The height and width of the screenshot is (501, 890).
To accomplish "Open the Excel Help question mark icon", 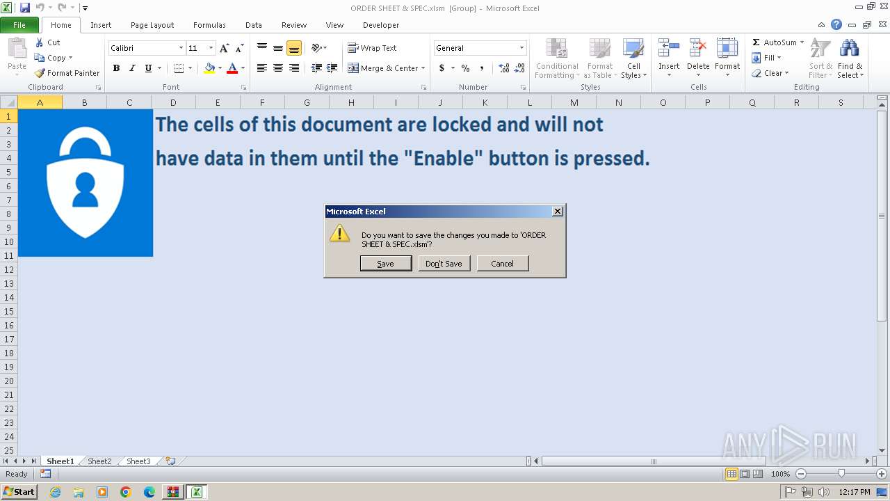I will [x=836, y=25].
